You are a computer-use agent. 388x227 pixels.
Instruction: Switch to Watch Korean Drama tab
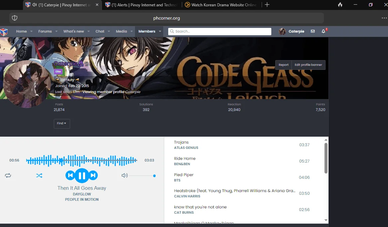221,5
